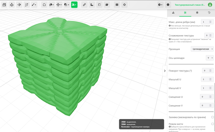This screenshot has width=215, height=132.
Task: Click the L-shaped angle tool icon
Action: [x=92, y=5]
